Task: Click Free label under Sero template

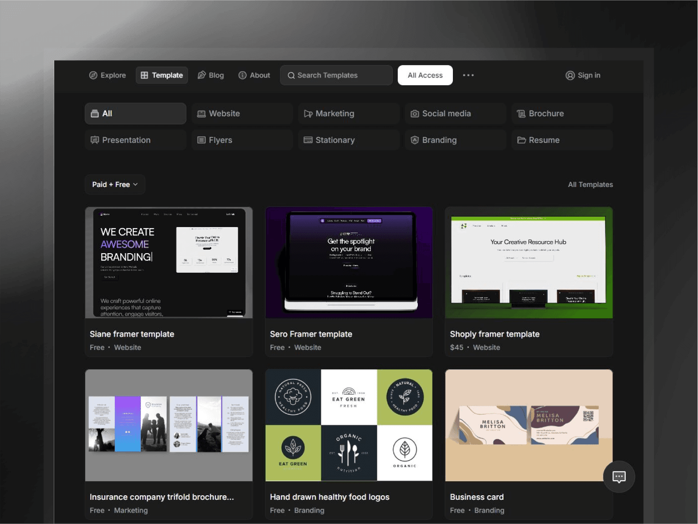Action: tap(277, 348)
